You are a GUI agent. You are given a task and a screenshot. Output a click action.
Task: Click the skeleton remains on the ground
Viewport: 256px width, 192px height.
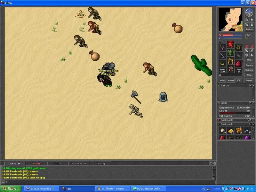[136, 111]
